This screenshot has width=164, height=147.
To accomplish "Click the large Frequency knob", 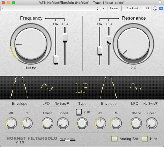I will pyautogui.click(x=31, y=44).
